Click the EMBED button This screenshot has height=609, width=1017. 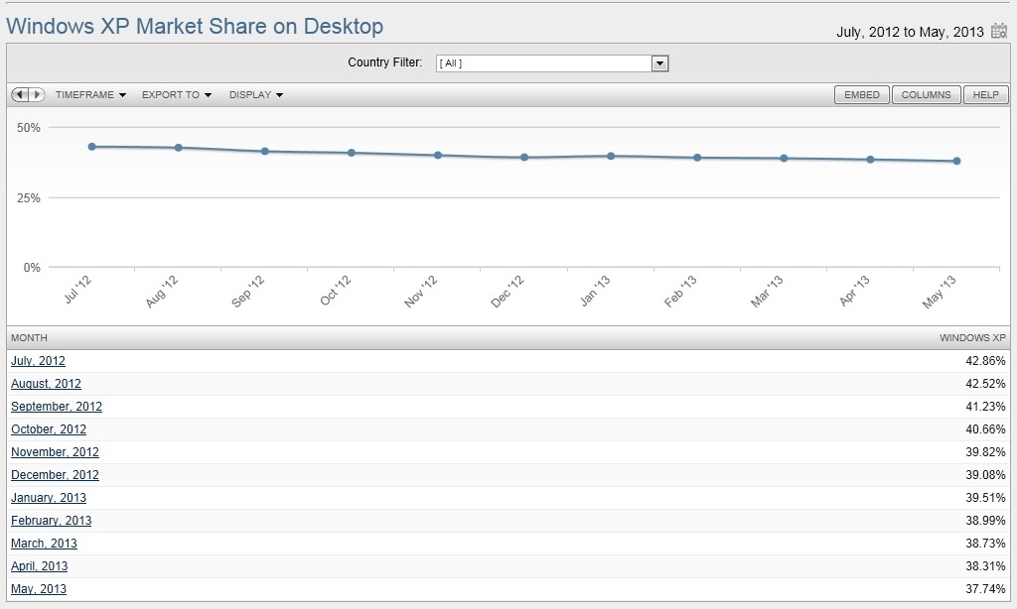(861, 95)
